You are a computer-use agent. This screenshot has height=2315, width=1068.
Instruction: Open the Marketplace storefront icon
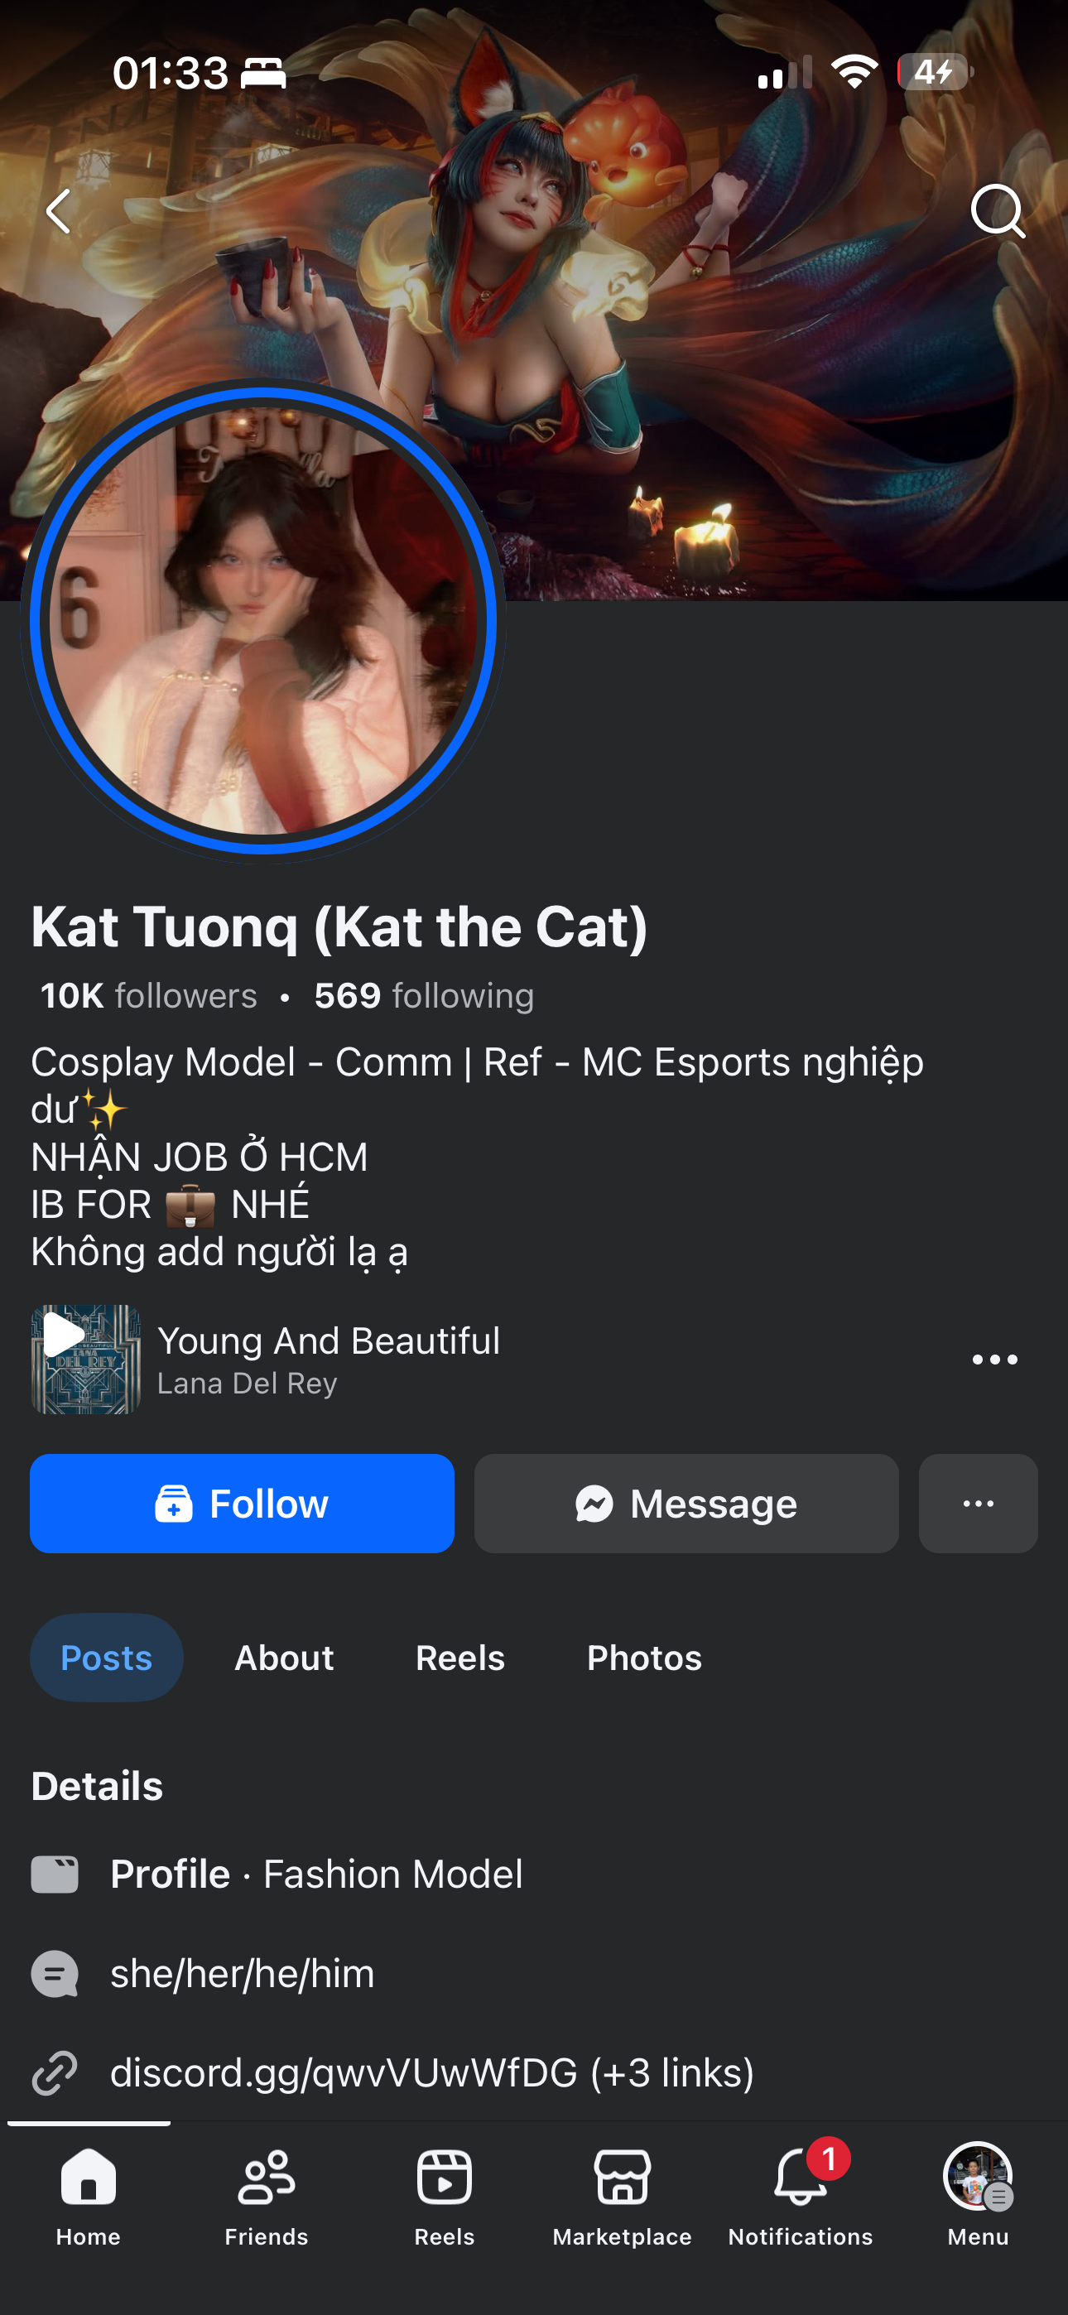[x=622, y=2193]
